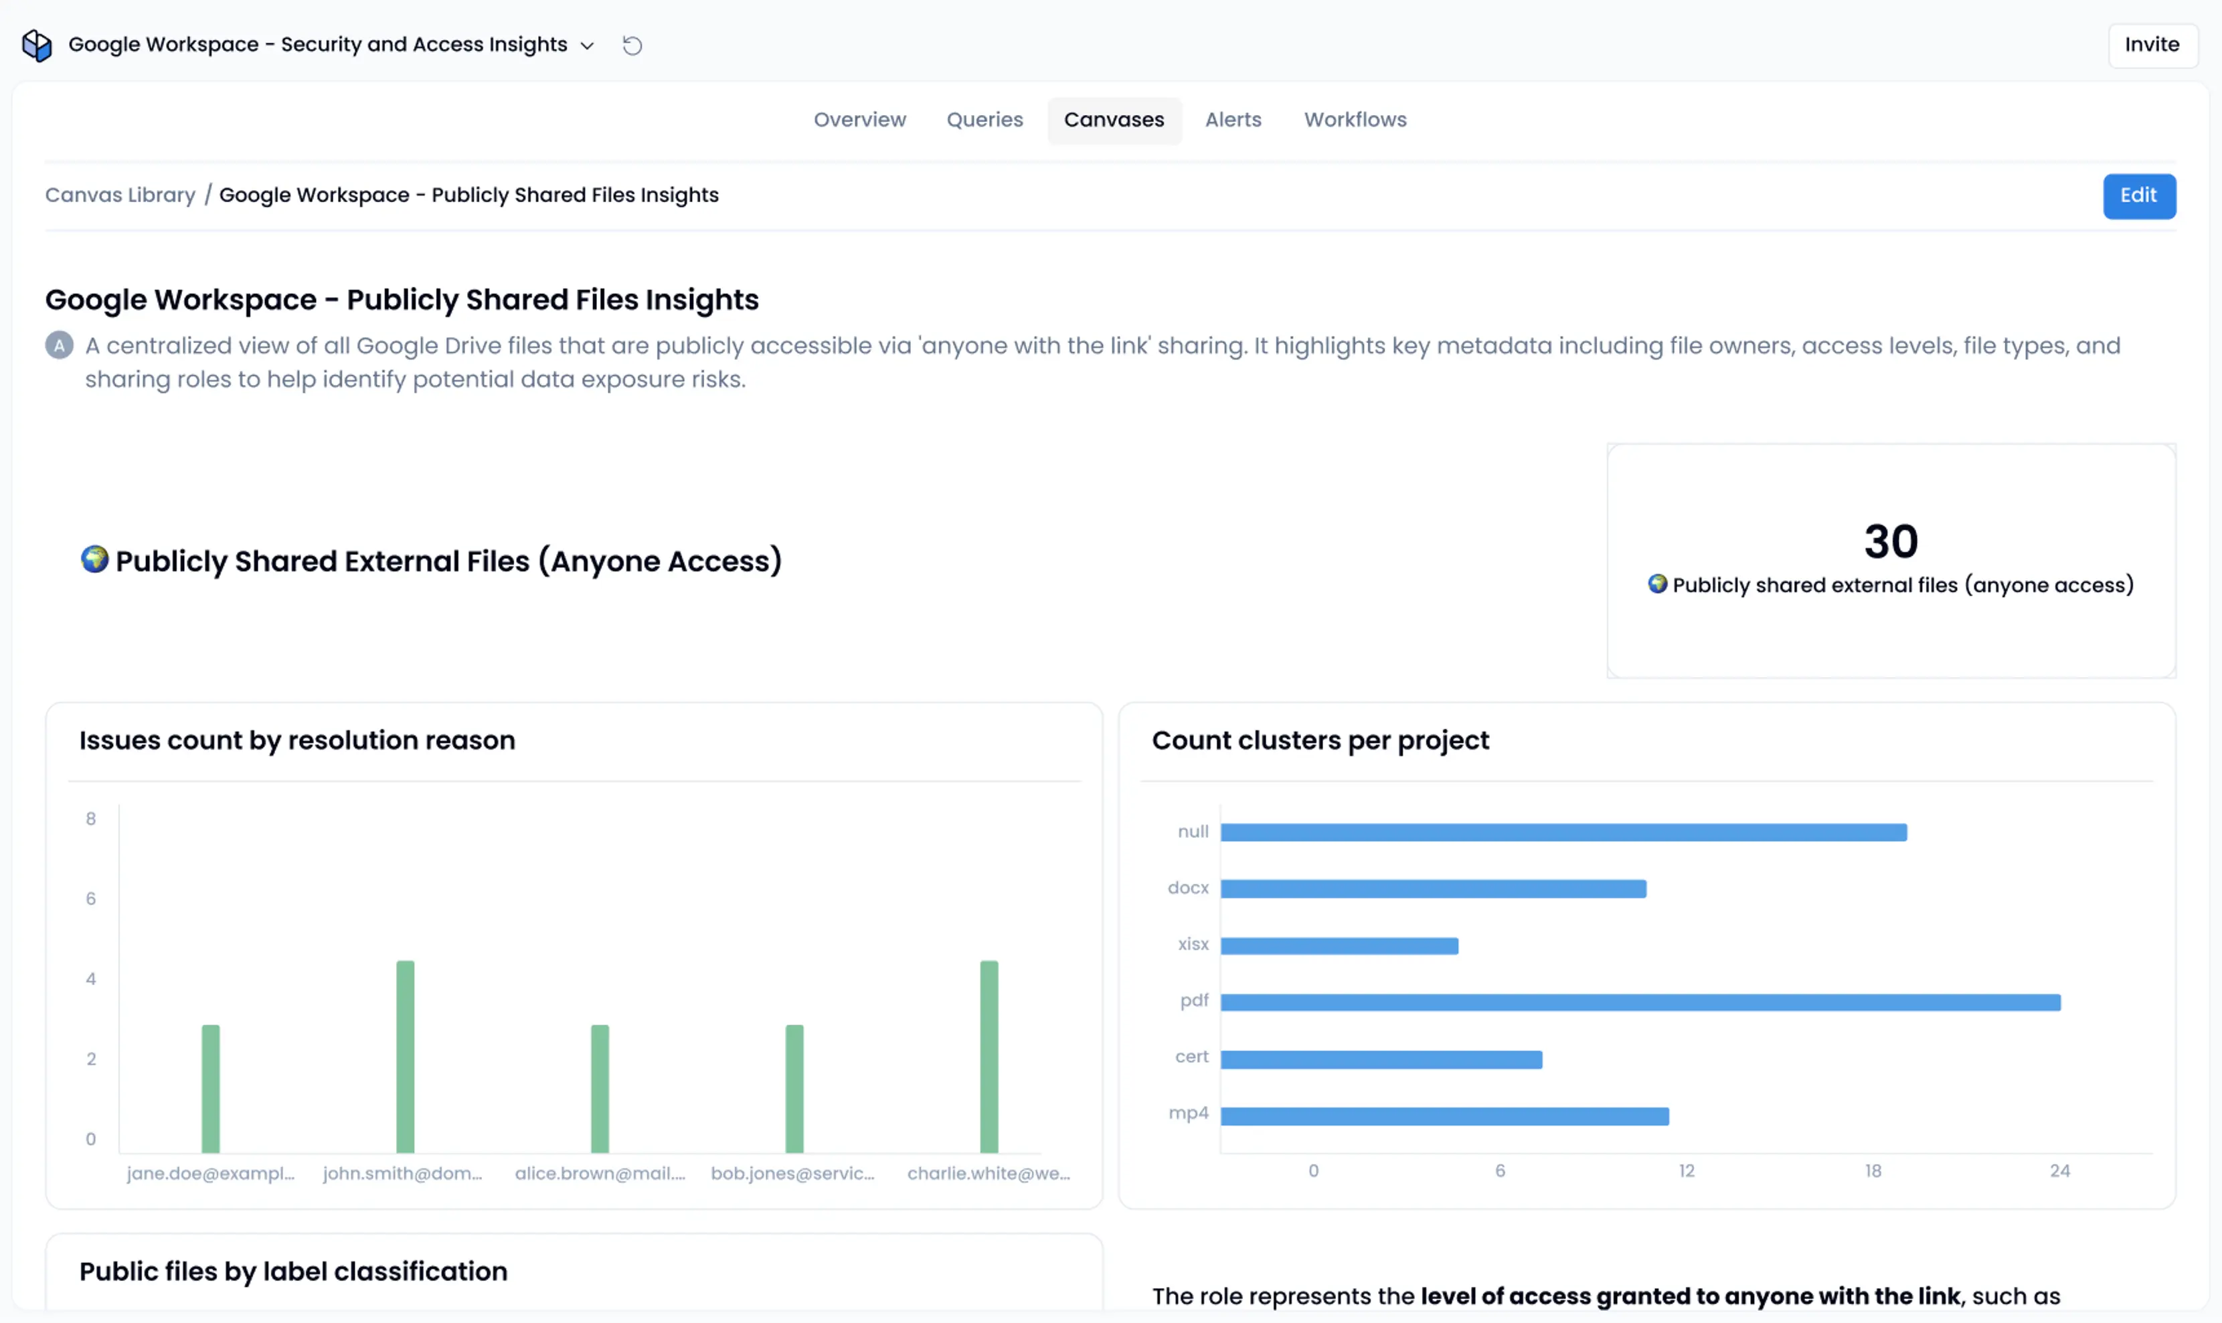Click the bold text 'level of access granted to anyone with the link'
Screen dimensions: 2222x1323
(x=1691, y=1296)
